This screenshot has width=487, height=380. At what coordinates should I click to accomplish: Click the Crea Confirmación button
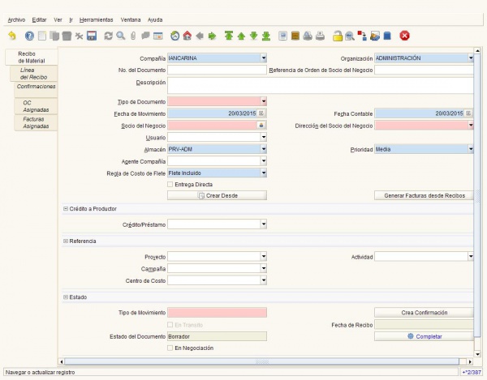[425, 313]
